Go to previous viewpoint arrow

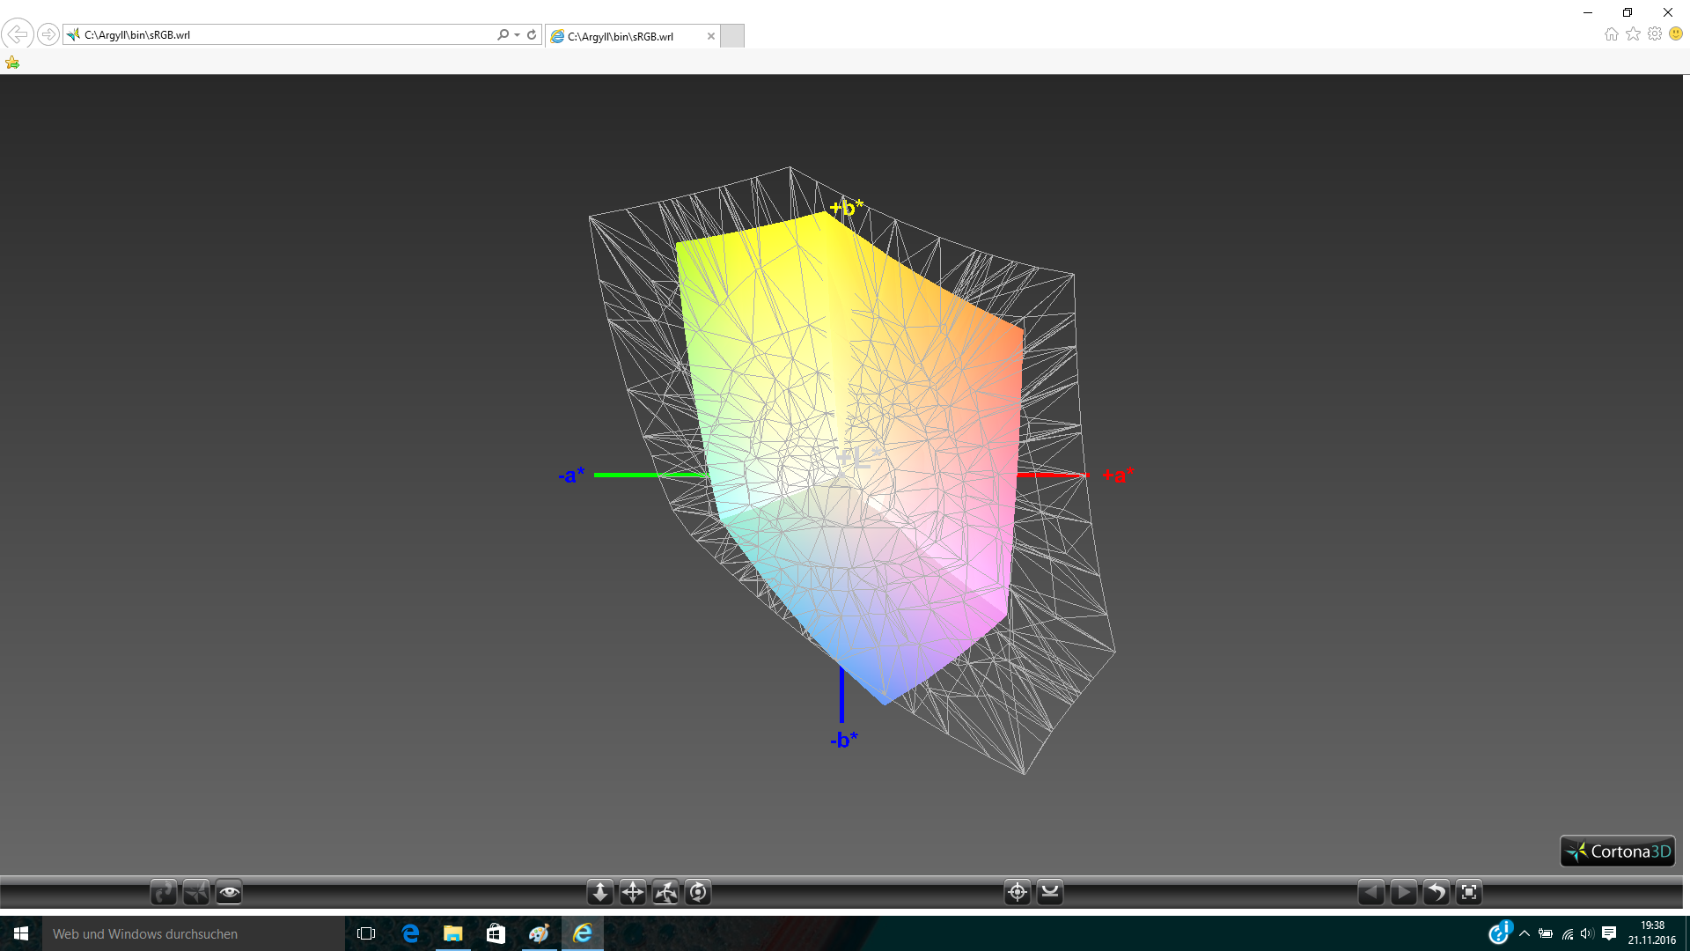1370,892
